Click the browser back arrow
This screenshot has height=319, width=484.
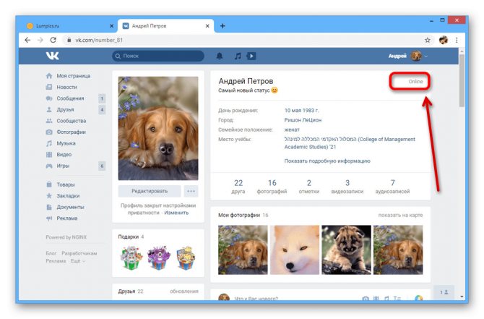(x=27, y=40)
